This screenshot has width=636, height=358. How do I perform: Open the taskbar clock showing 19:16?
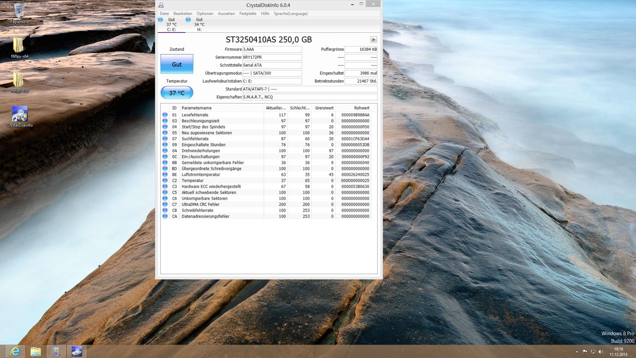(618, 352)
